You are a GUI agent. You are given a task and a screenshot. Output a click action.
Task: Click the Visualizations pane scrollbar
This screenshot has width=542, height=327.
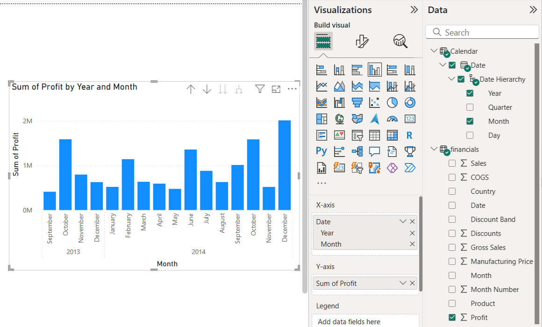pos(421,244)
